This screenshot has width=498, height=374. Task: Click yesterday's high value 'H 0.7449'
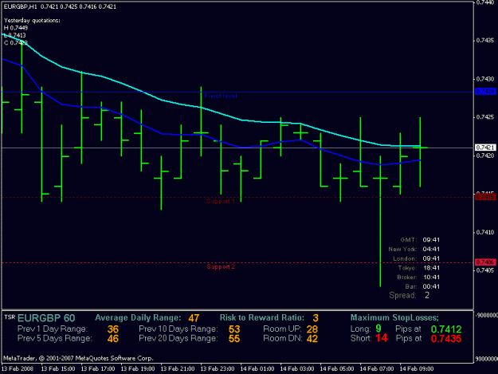[16, 28]
